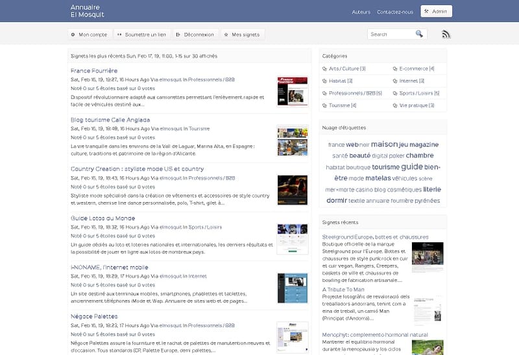Open the Blog tourisme Calle Anglada listing

click(110, 120)
